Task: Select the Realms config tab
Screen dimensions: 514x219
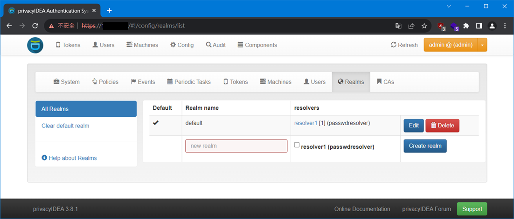Action: point(351,82)
